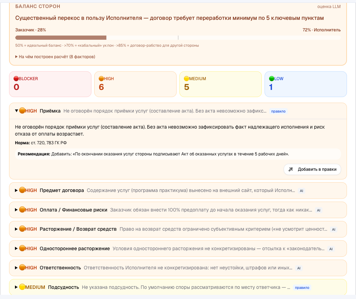Click the yellow MEDIUM circle in the summary card

pyautogui.click(x=186, y=79)
